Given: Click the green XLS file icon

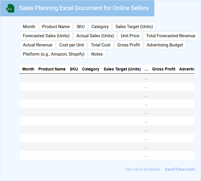Looking at the screenshot, I should pos(10,8).
